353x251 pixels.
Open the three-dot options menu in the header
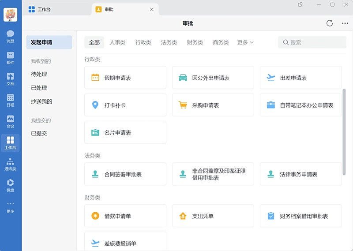[345, 23]
